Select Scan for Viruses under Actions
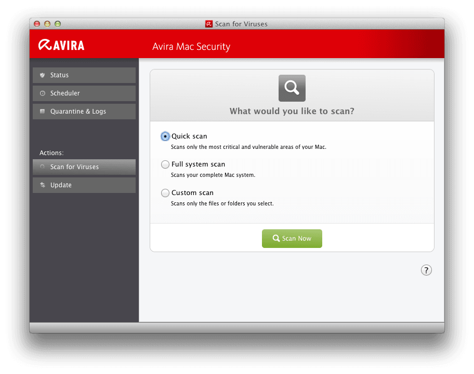Viewport: 474px width, 374px height. 74,167
